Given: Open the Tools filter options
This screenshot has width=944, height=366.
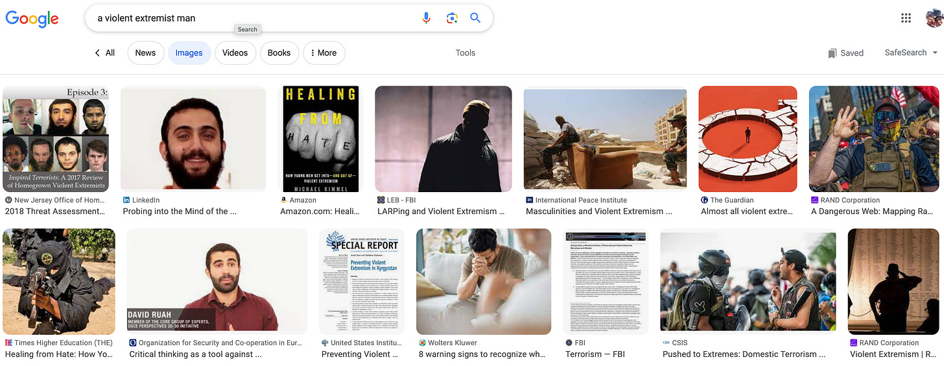Looking at the screenshot, I should click(x=466, y=53).
